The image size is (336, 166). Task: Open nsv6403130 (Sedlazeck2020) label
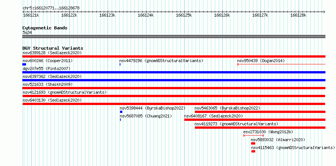tap(52, 100)
